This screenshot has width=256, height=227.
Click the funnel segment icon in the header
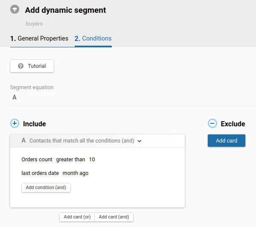[x=15, y=10]
